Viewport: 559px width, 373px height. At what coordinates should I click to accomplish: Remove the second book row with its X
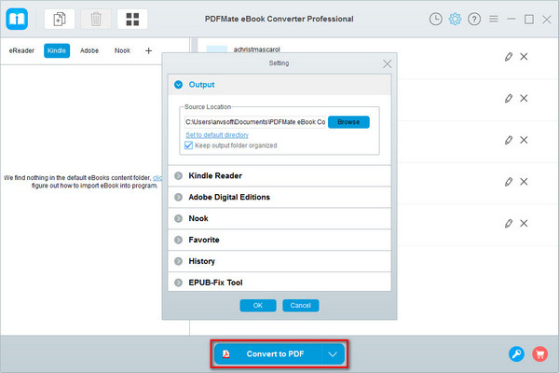(x=524, y=98)
